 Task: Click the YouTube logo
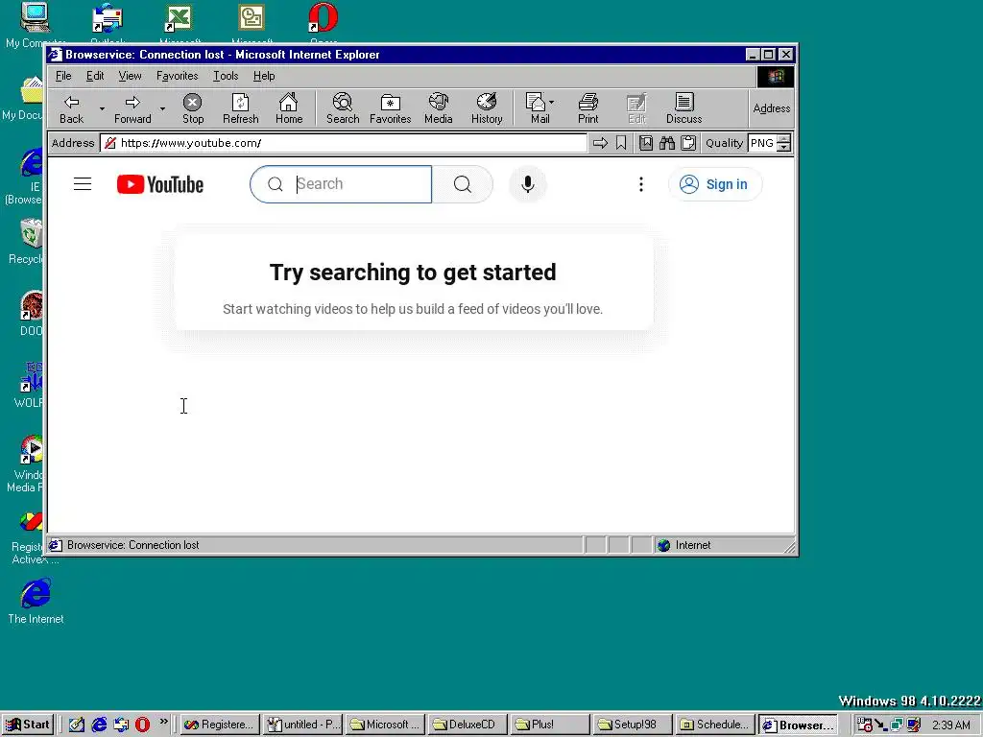160,184
